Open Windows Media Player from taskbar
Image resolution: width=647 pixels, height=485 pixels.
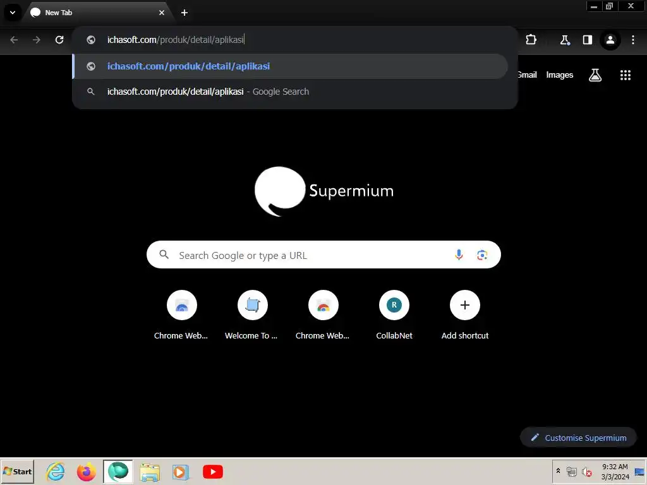[180, 472]
